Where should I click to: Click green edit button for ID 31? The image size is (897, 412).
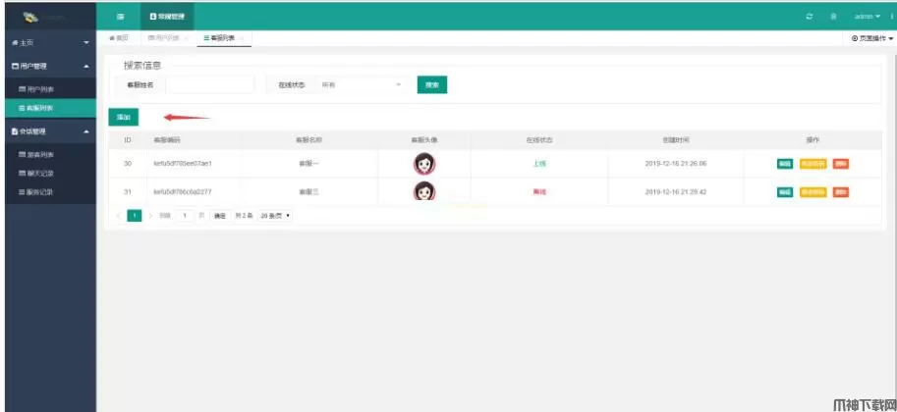point(785,192)
